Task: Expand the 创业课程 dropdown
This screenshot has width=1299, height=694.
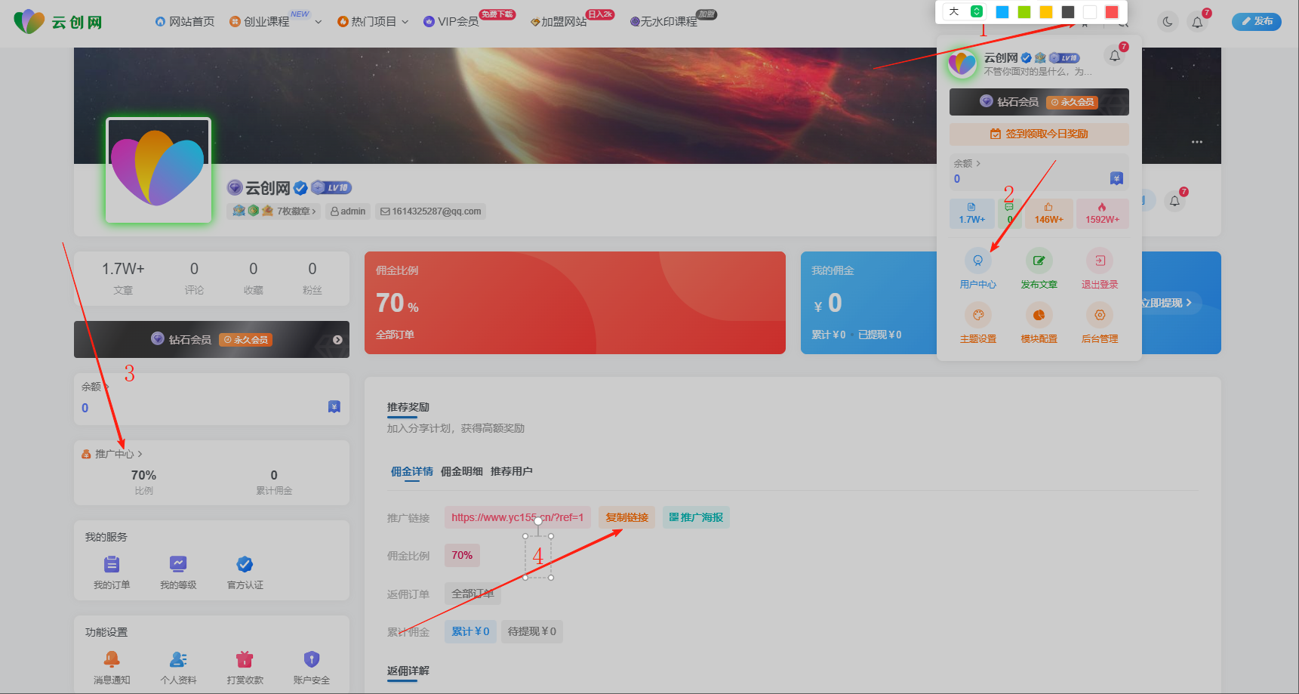Action: [x=318, y=21]
